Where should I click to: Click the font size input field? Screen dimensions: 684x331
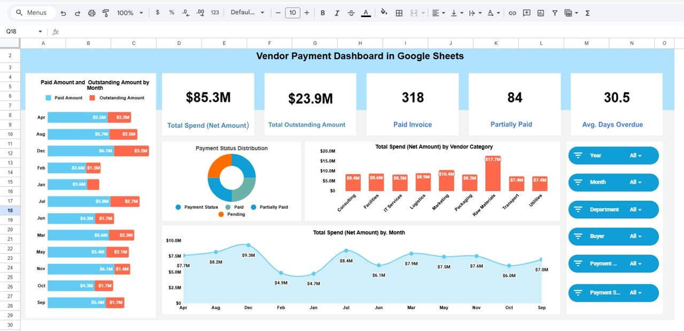pyautogui.click(x=292, y=13)
